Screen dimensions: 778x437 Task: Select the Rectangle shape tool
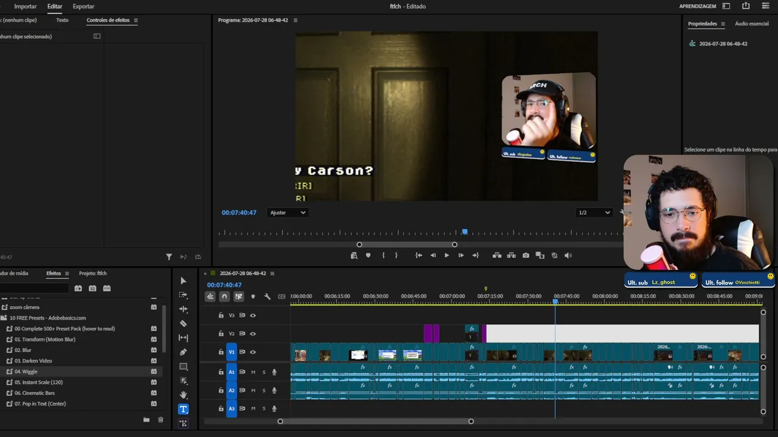[x=183, y=367]
